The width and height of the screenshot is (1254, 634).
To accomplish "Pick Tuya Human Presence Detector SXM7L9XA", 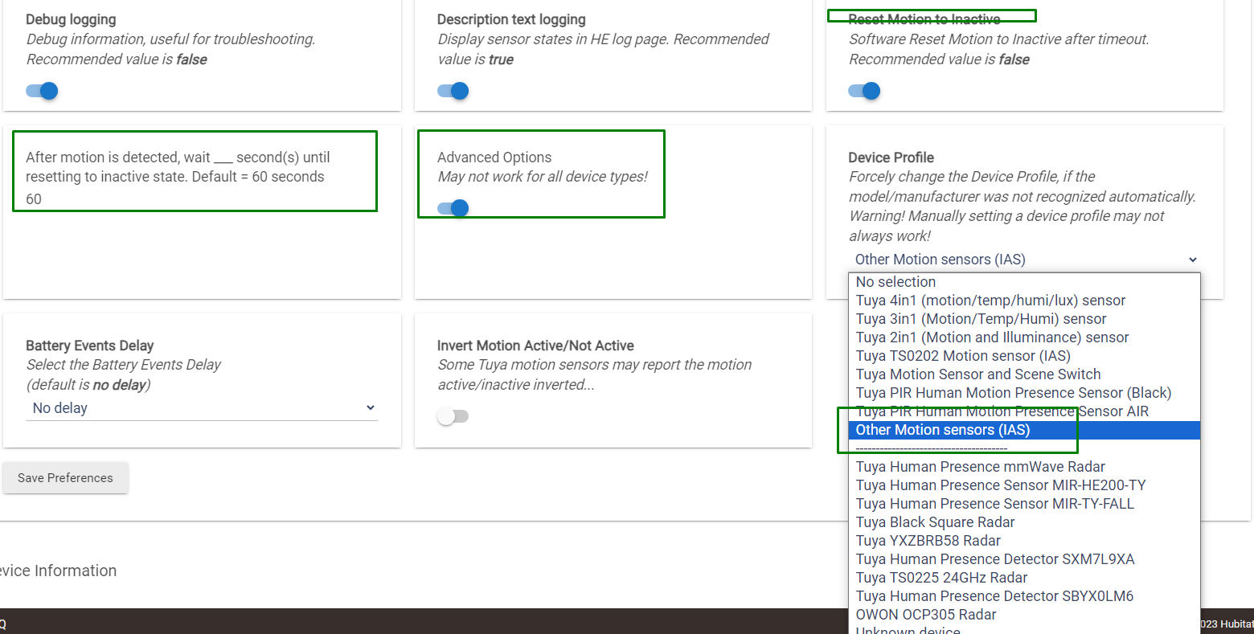I will [x=1024, y=559].
